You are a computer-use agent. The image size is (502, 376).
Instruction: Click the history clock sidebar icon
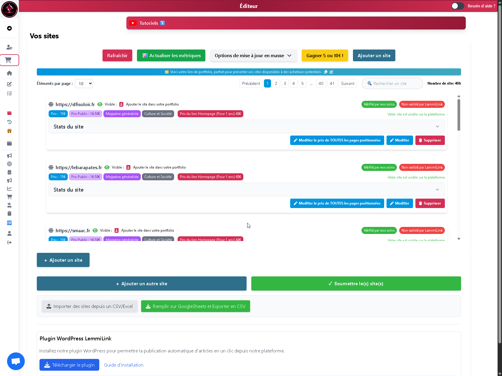point(9,122)
